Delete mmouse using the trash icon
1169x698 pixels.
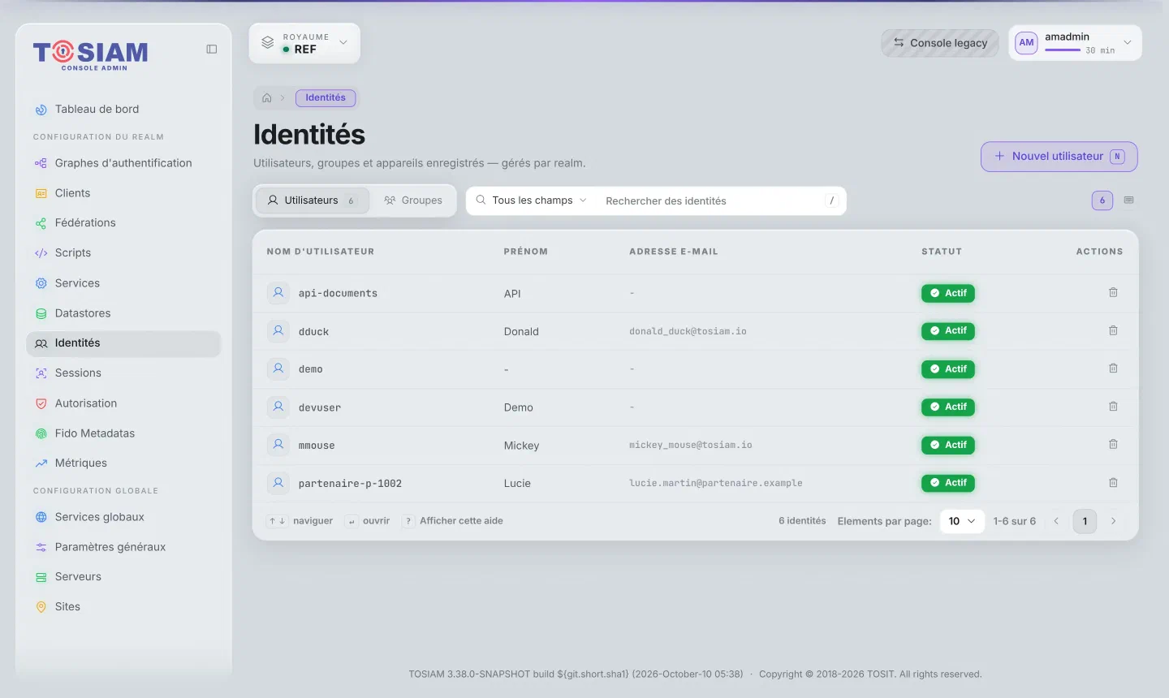[x=1113, y=445]
